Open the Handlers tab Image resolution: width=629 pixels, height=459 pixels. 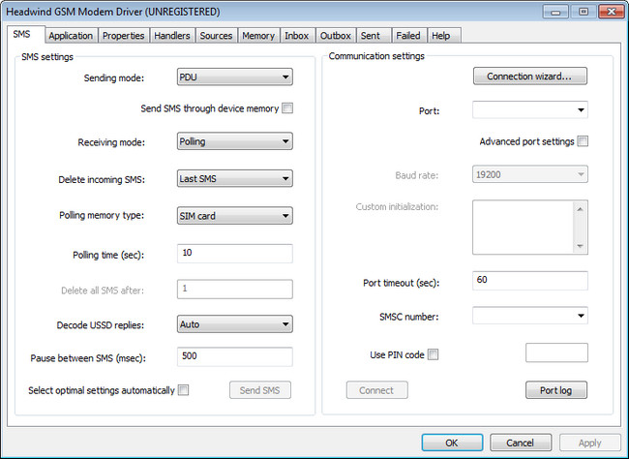click(172, 35)
